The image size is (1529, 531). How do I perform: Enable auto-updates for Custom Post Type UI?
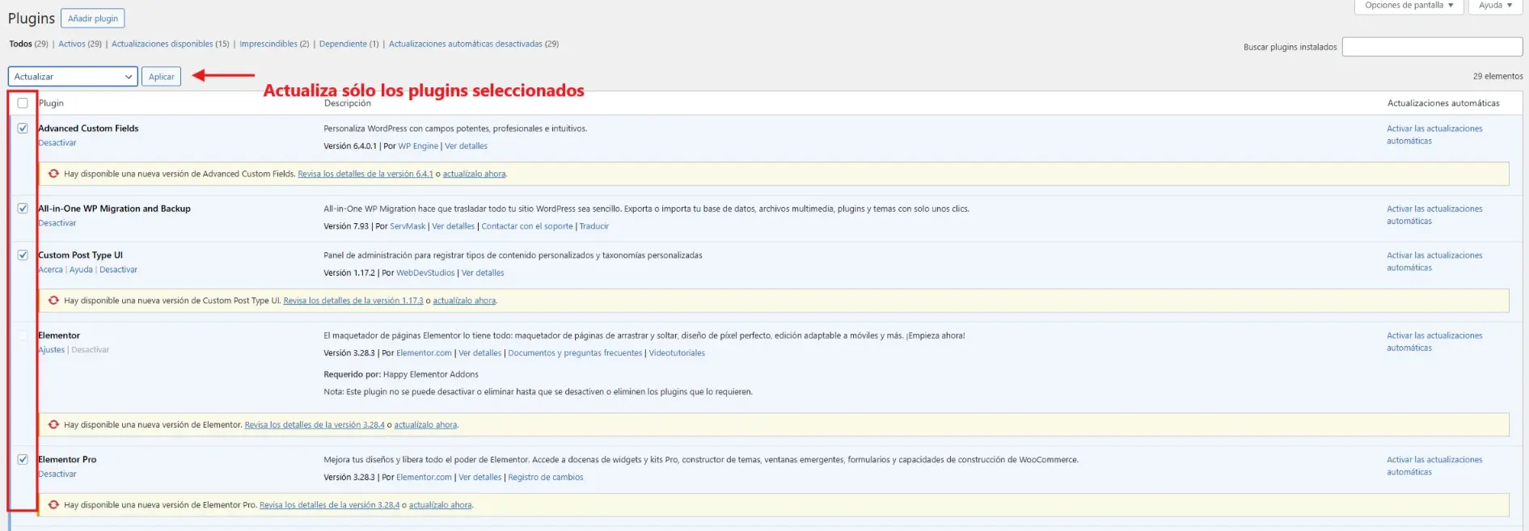[1434, 262]
